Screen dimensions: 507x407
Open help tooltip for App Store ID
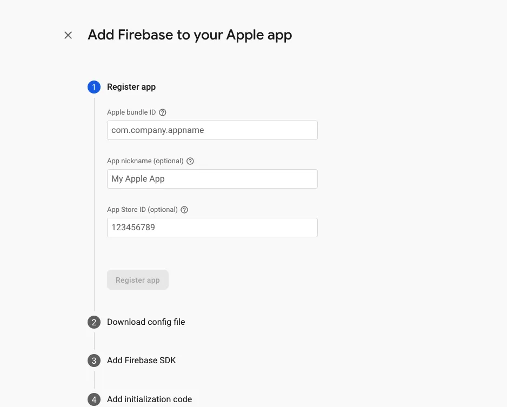[x=184, y=210]
